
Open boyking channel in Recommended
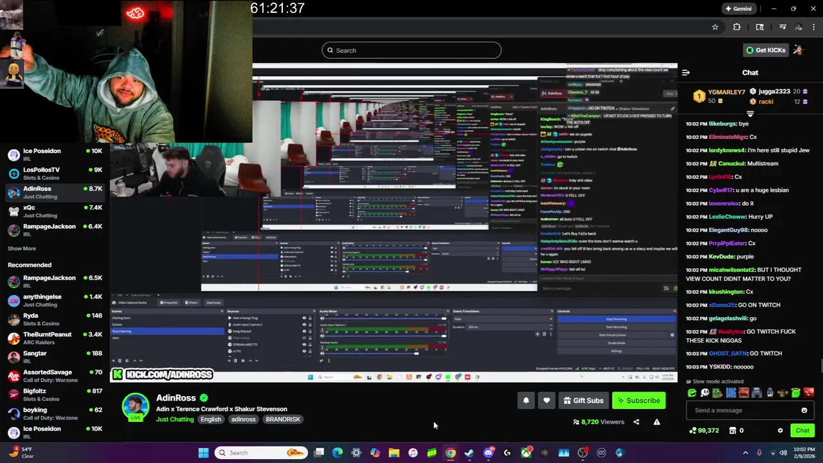pyautogui.click(x=55, y=413)
